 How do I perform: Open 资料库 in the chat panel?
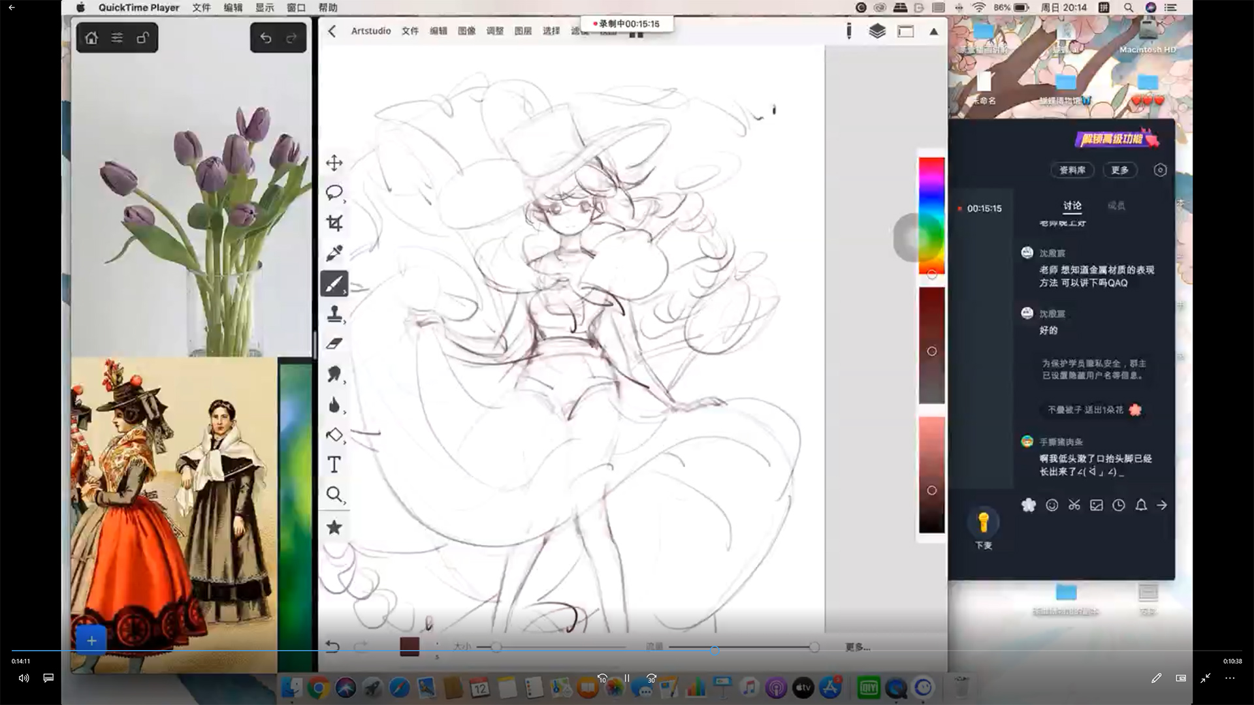tap(1072, 170)
